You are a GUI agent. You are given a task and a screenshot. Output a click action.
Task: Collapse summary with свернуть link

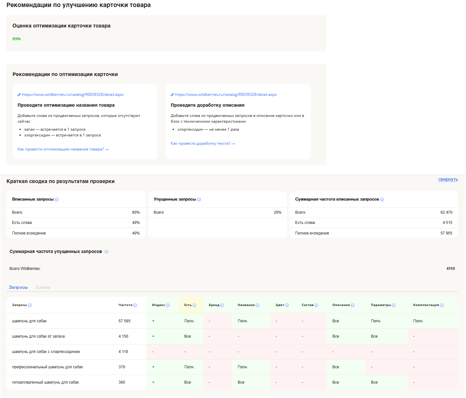tap(448, 180)
